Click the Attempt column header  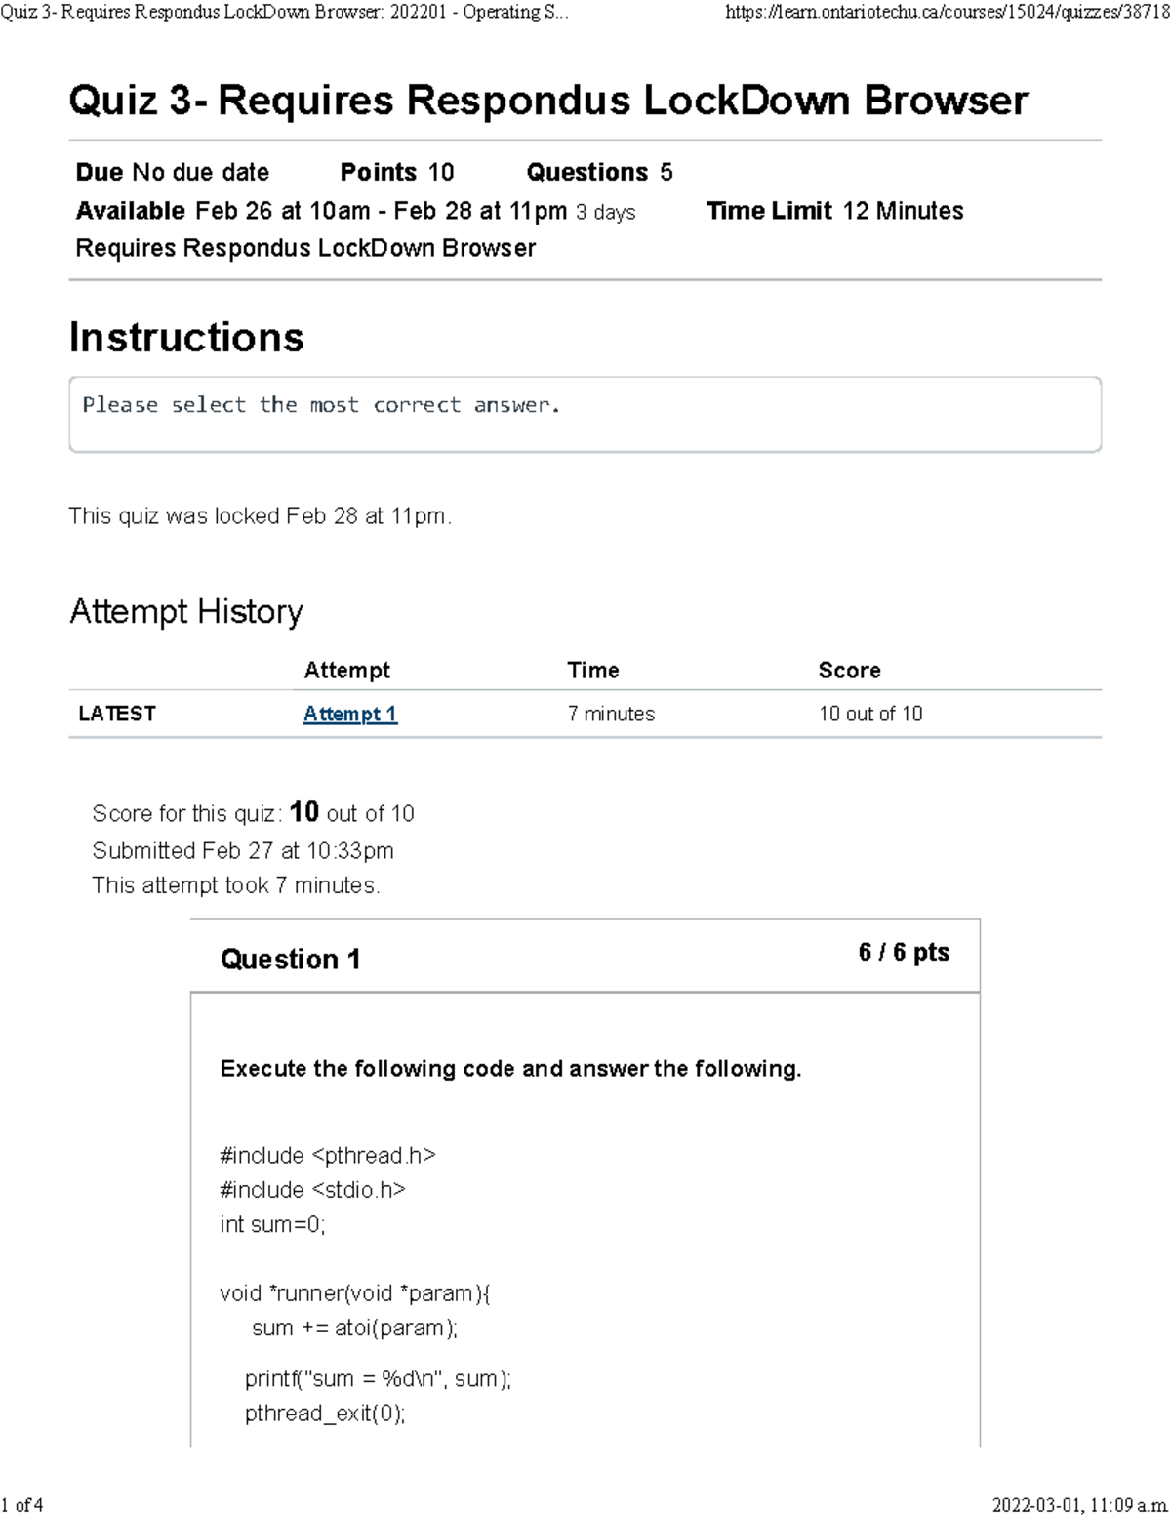[x=346, y=670]
